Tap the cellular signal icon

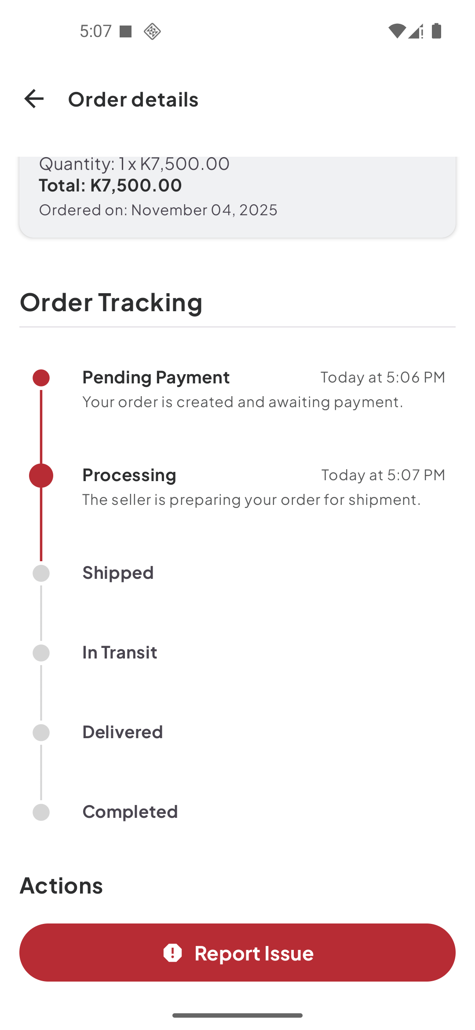[416, 31]
